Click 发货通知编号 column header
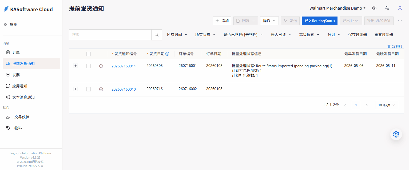This screenshot has width=409, height=170. point(126,54)
